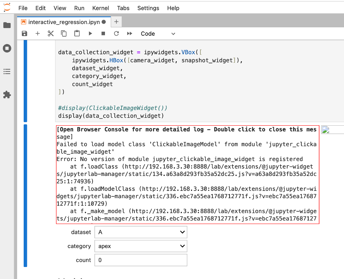Click the category_widget code line
The height and width of the screenshot is (279, 344).
(99, 76)
